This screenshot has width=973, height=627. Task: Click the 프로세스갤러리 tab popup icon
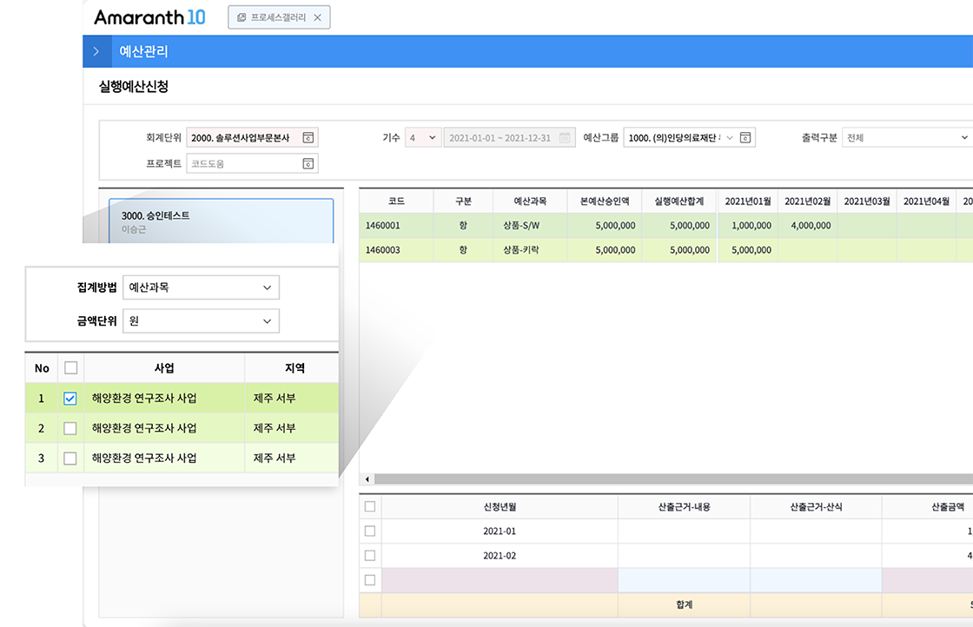[242, 17]
